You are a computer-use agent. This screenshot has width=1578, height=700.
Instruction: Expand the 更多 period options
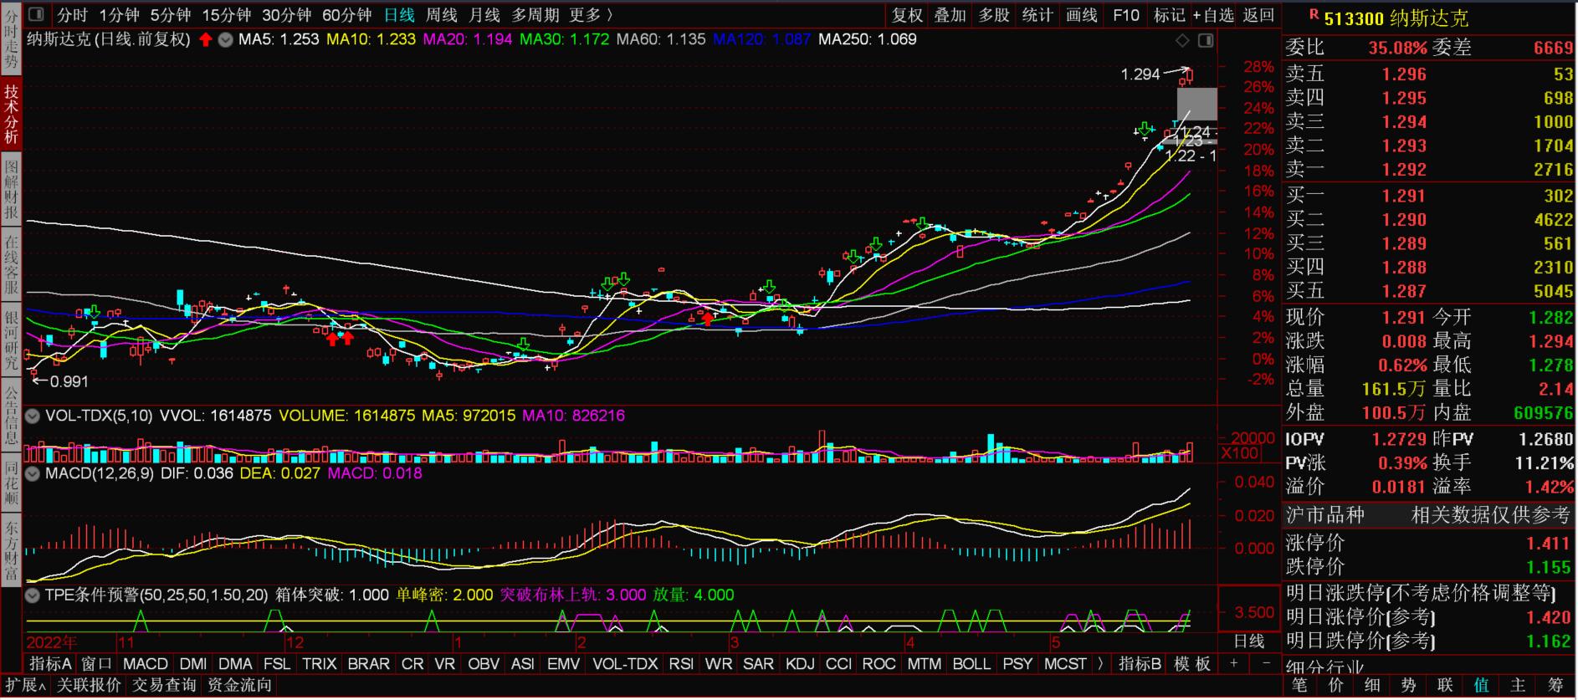[x=591, y=15]
